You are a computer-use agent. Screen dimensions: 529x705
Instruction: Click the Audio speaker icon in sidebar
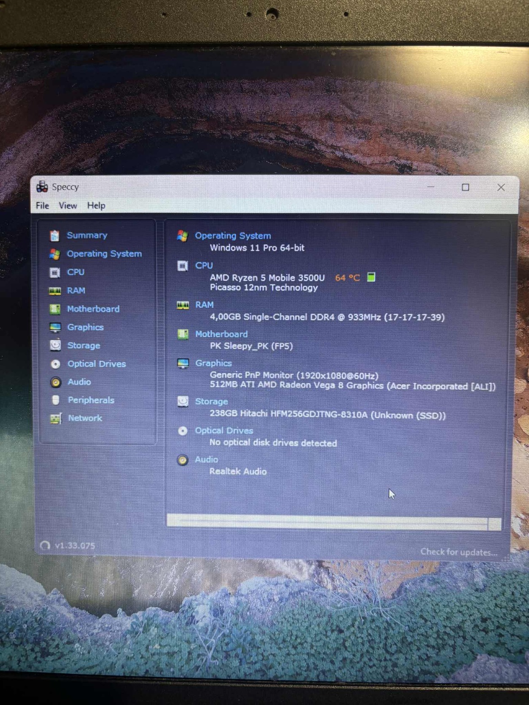coord(55,382)
